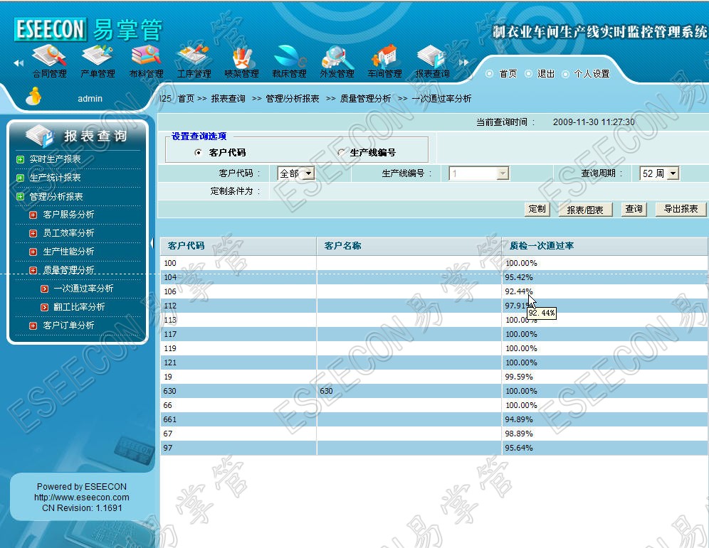Open the 查询周期 dropdown showing 52 周
Image resolution: width=709 pixels, height=548 pixels.
(x=659, y=173)
